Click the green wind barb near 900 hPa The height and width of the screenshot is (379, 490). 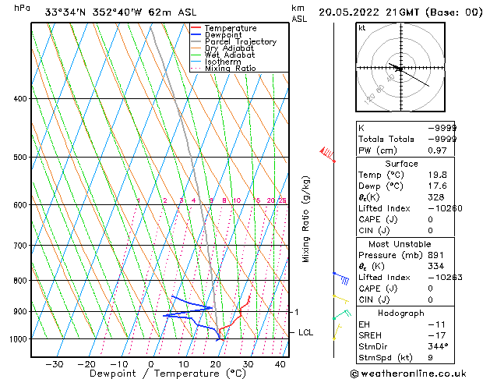point(342,314)
